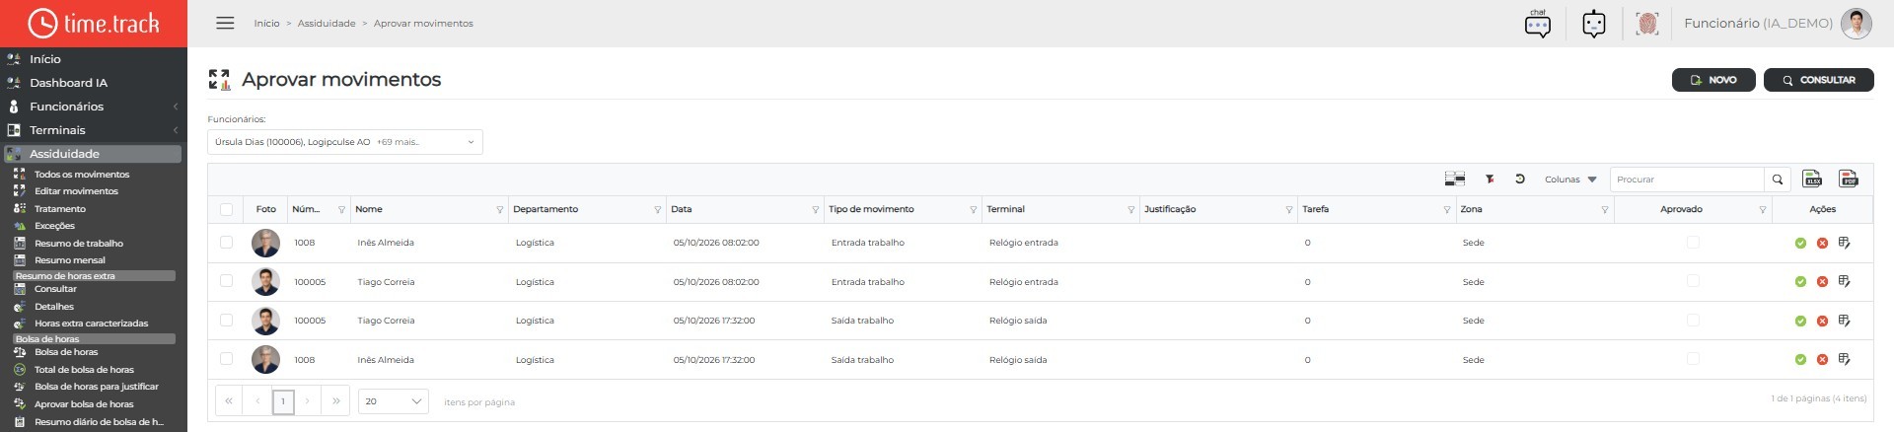1894x432 pixels.
Task: Export the table to XLSX
Action: (x=1812, y=179)
